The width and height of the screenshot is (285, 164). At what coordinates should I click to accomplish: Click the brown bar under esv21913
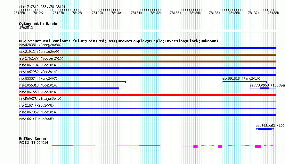coord(147,55)
